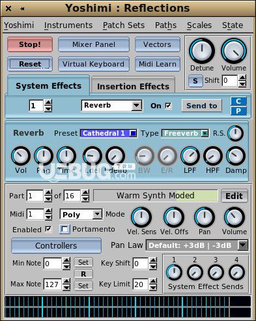Click the S button beside Shift

[x=195, y=81]
